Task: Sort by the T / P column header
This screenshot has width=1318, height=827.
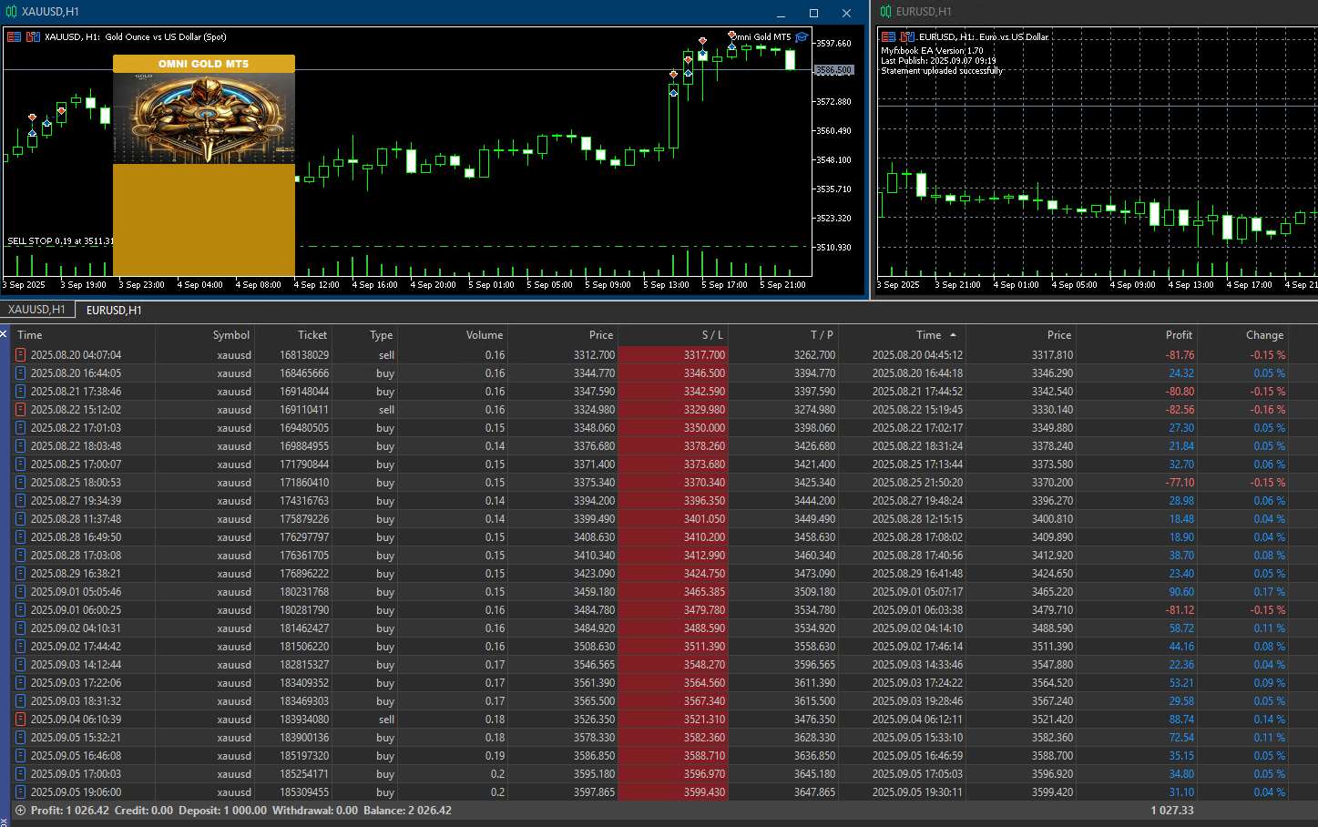Action: click(x=783, y=335)
